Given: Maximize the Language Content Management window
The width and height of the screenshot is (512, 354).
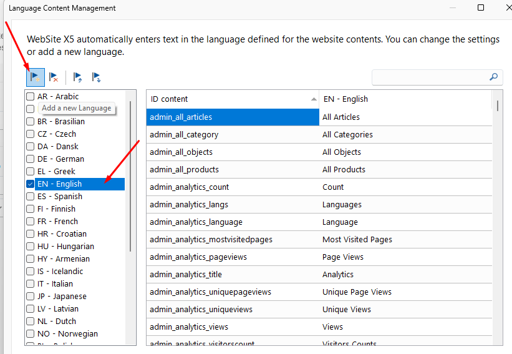Looking at the screenshot, I should [x=481, y=7].
